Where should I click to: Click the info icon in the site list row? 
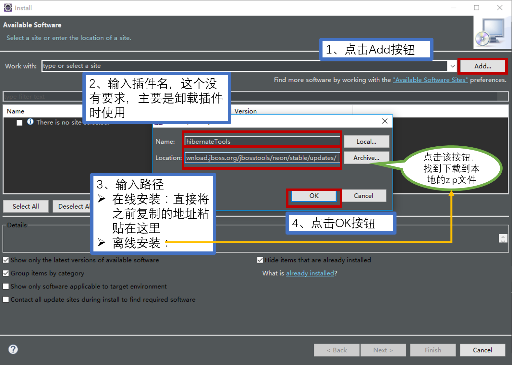click(x=30, y=122)
